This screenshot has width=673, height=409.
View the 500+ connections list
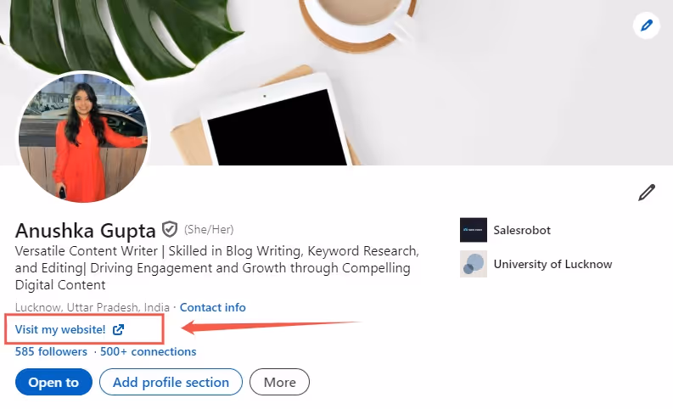(148, 351)
